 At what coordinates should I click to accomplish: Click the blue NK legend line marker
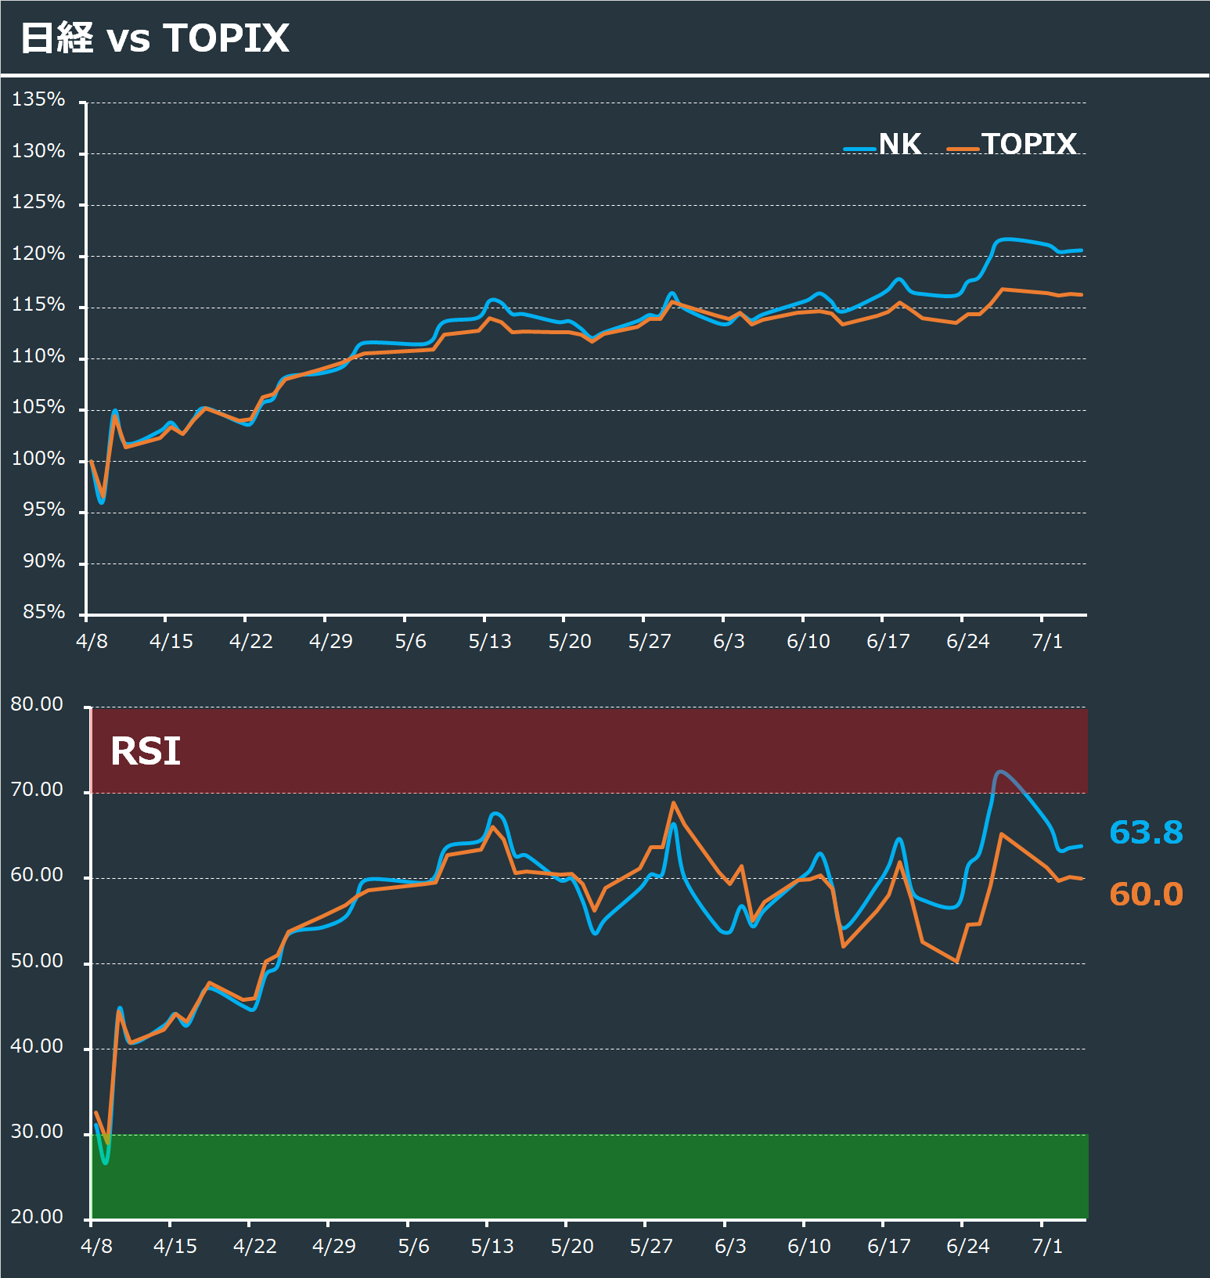pos(859,149)
